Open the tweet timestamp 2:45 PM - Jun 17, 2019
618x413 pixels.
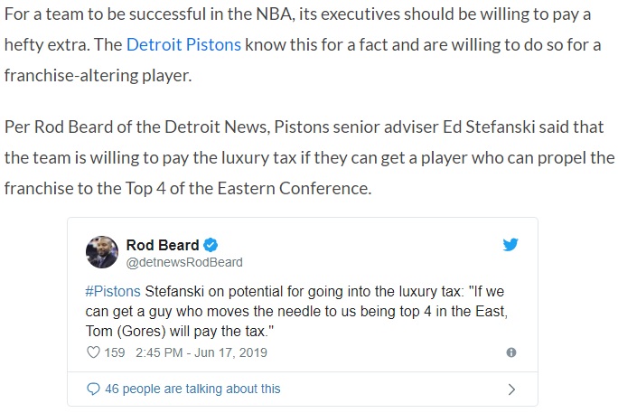(x=201, y=352)
